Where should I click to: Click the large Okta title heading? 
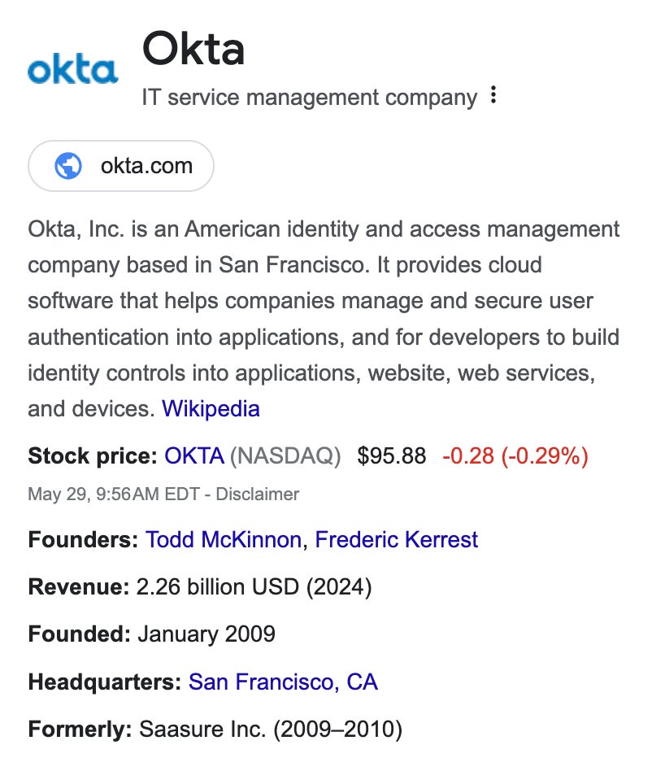pyautogui.click(x=193, y=49)
